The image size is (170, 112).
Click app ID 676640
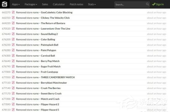click(x=6, y=61)
